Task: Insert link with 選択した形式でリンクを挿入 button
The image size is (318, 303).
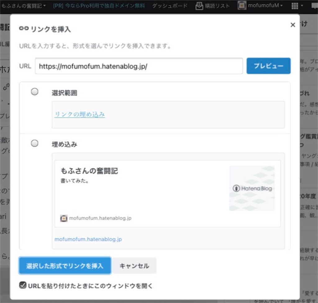Action: click(65, 266)
